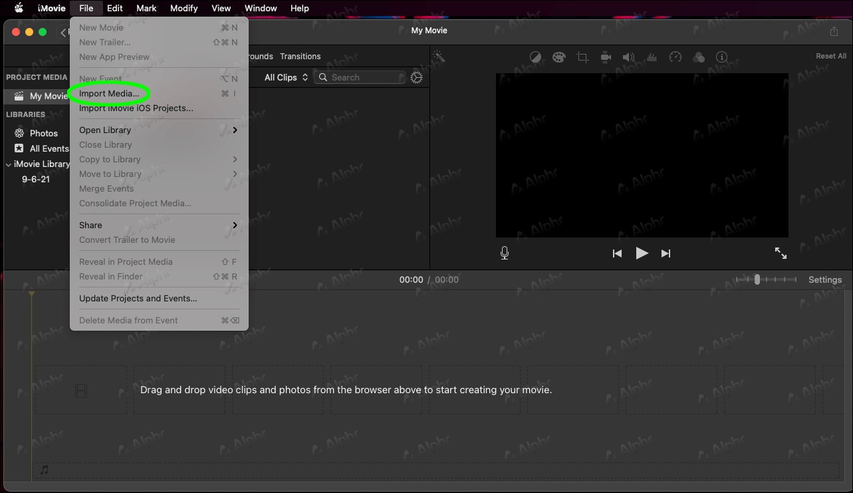The width and height of the screenshot is (853, 493).
Task: Click the media browser Search field
Action: (360, 78)
